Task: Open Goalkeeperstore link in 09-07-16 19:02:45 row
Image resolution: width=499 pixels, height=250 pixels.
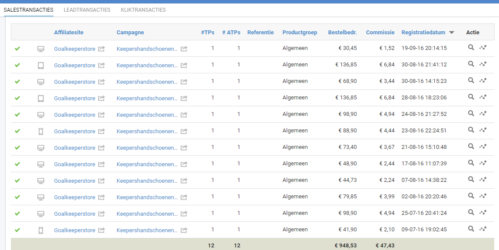Action: click(74, 230)
